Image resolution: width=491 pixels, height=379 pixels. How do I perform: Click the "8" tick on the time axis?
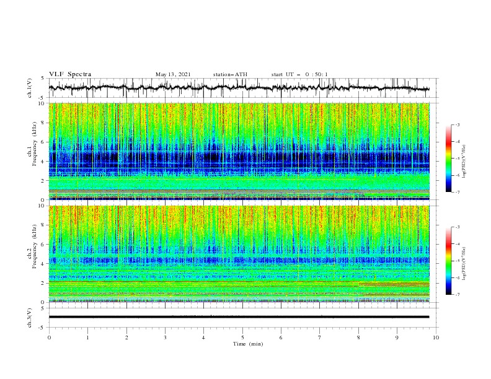point(358,338)
